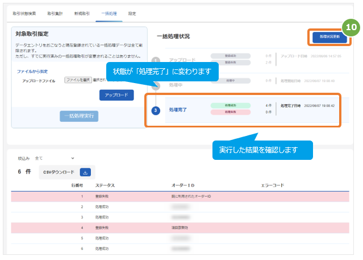
Task: Click the CSVダウンロード label
Action: (59, 172)
